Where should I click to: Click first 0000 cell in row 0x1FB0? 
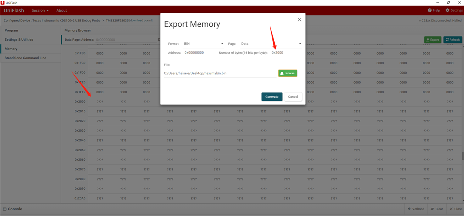(x=100, y=53)
